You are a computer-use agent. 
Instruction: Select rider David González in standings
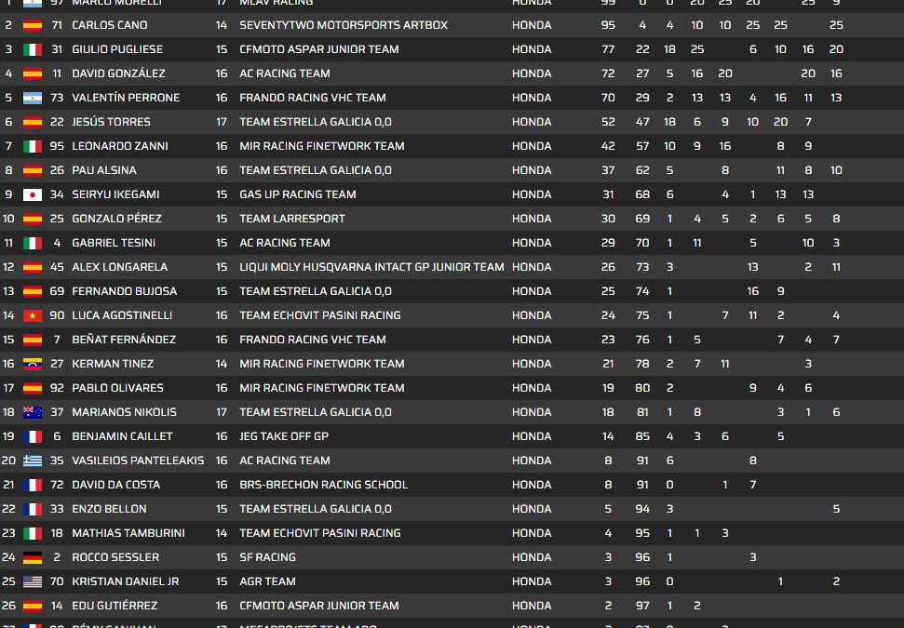[118, 73]
